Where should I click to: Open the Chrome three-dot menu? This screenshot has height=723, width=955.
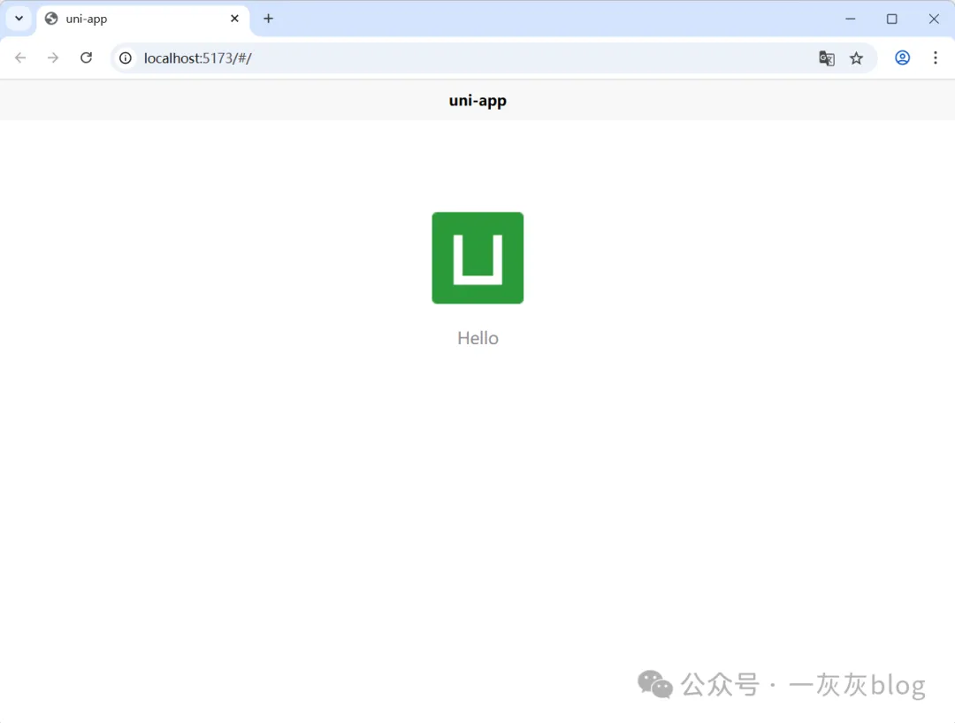[x=935, y=58]
